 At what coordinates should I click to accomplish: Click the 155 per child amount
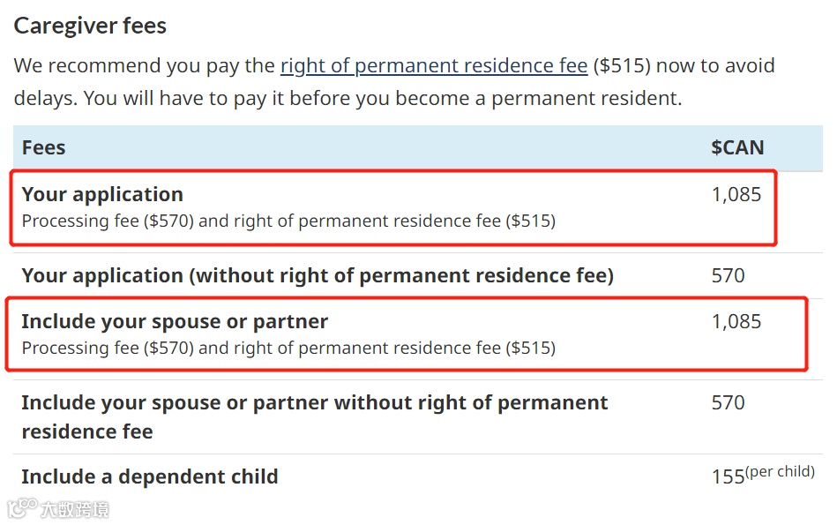pos(728,476)
